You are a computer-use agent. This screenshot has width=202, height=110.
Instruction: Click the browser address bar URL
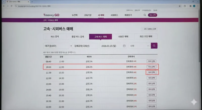34,6
